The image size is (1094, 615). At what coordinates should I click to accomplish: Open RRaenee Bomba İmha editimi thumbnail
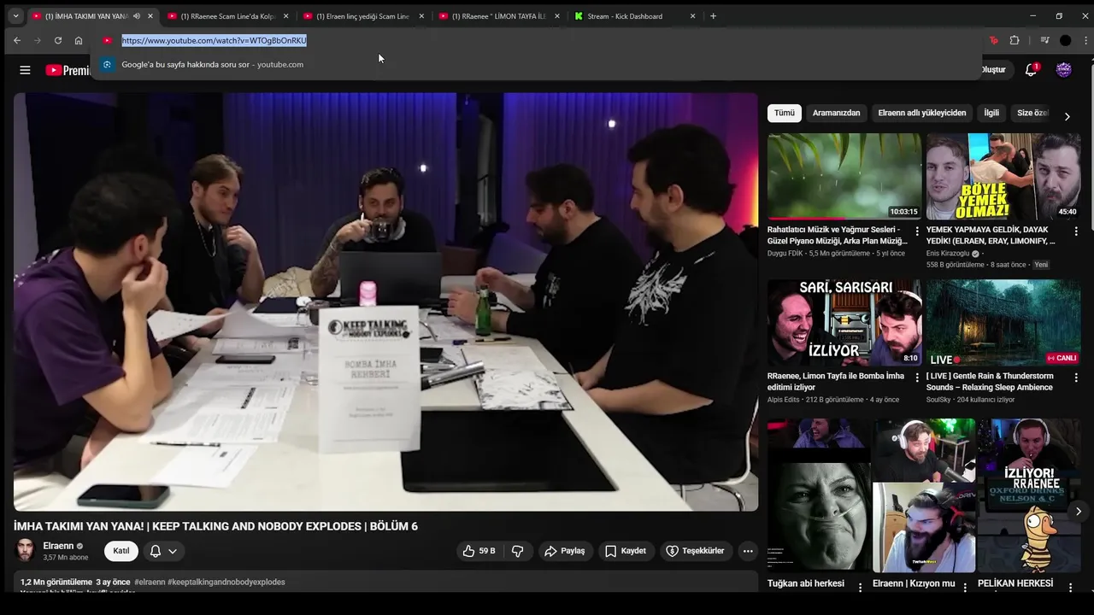tap(844, 323)
